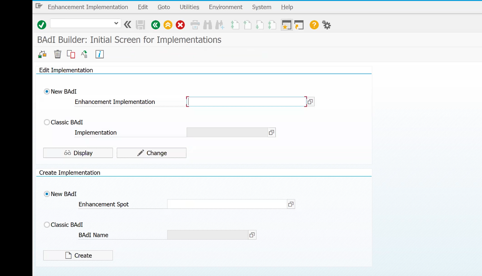Viewport: 482px width, 276px height.
Task: Click the Implementation input field
Action: click(227, 132)
